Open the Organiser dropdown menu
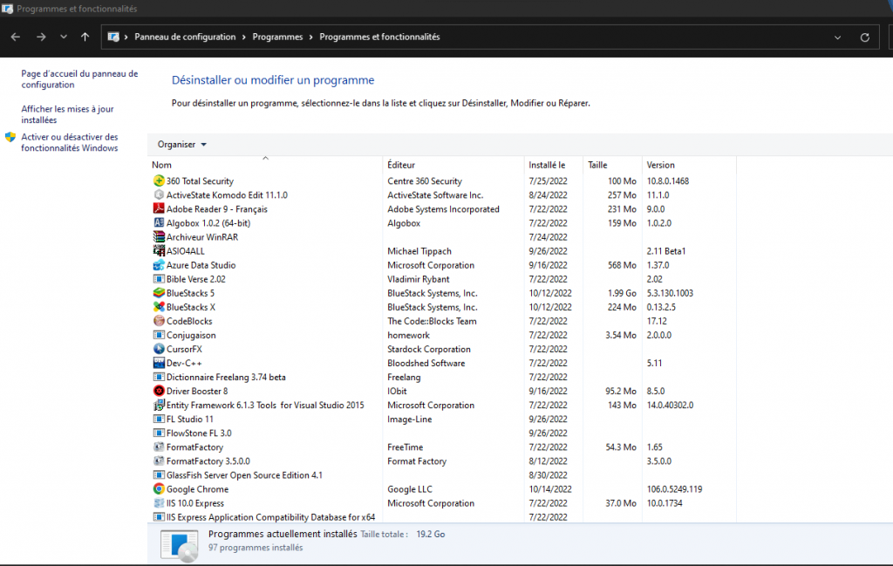This screenshot has width=893, height=566. (181, 145)
